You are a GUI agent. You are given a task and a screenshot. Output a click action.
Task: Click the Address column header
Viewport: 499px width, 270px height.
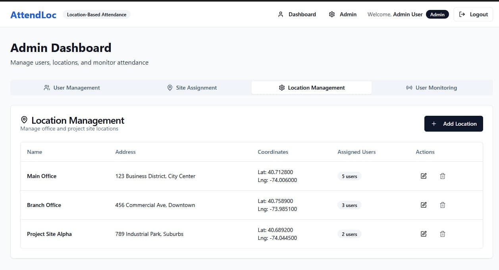[x=125, y=152]
